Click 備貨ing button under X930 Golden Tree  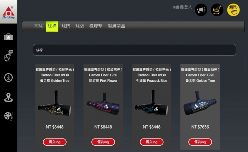point(55,142)
